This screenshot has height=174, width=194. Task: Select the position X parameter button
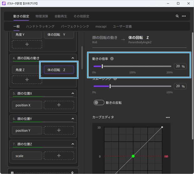(x=27, y=105)
